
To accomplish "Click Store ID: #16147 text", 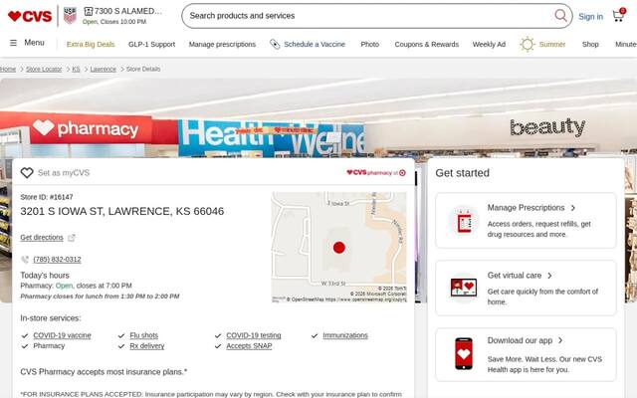I will point(47,197).
